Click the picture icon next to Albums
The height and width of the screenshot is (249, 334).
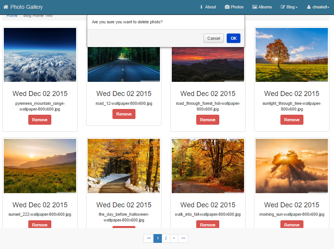click(x=254, y=7)
